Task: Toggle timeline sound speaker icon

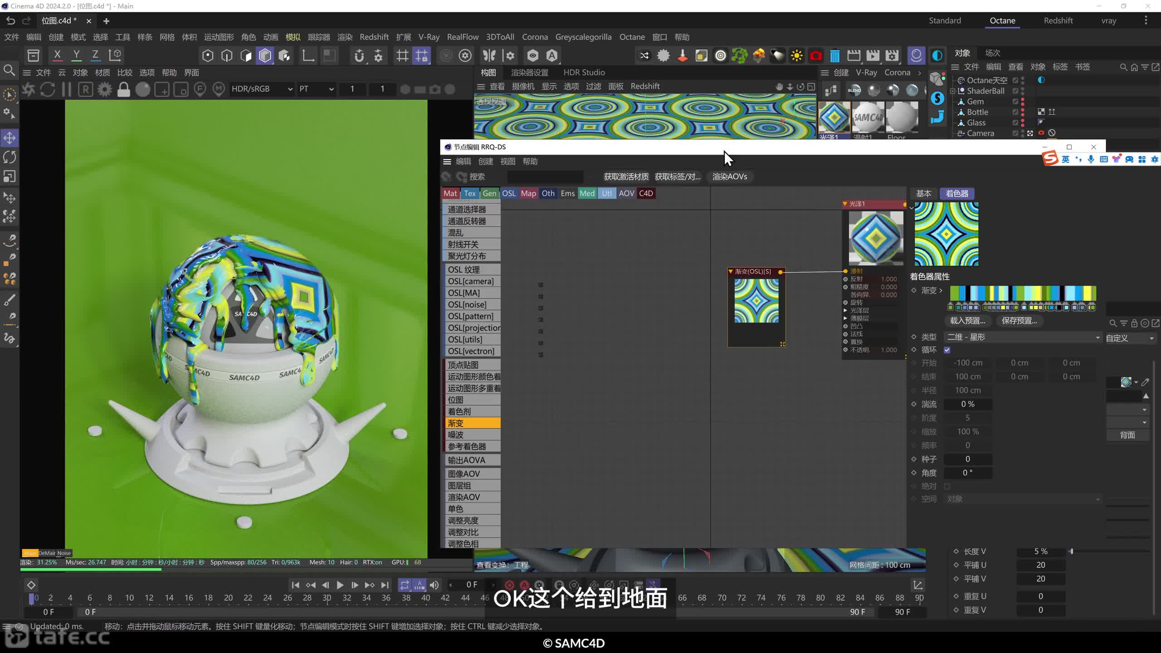Action: click(434, 585)
